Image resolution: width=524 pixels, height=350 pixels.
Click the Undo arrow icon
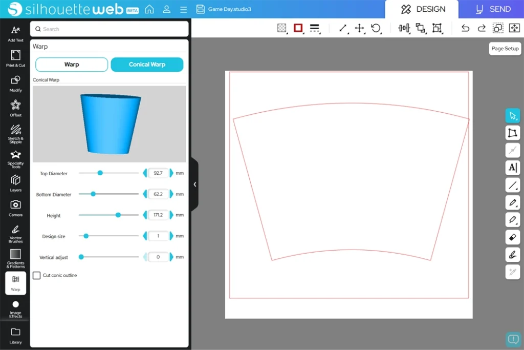tap(465, 28)
